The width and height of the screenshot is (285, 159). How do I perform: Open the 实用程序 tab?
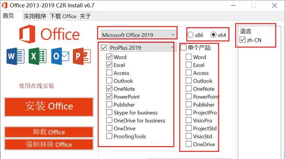(x=35, y=16)
